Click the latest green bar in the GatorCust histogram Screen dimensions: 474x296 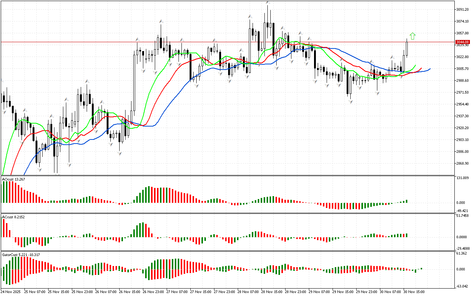pos(421,269)
